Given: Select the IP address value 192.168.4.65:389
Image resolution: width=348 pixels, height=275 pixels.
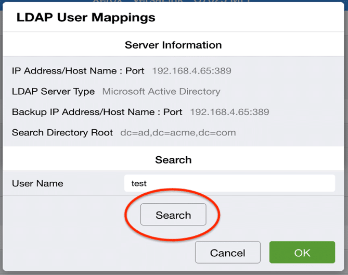Looking at the screenshot, I should click(191, 71).
